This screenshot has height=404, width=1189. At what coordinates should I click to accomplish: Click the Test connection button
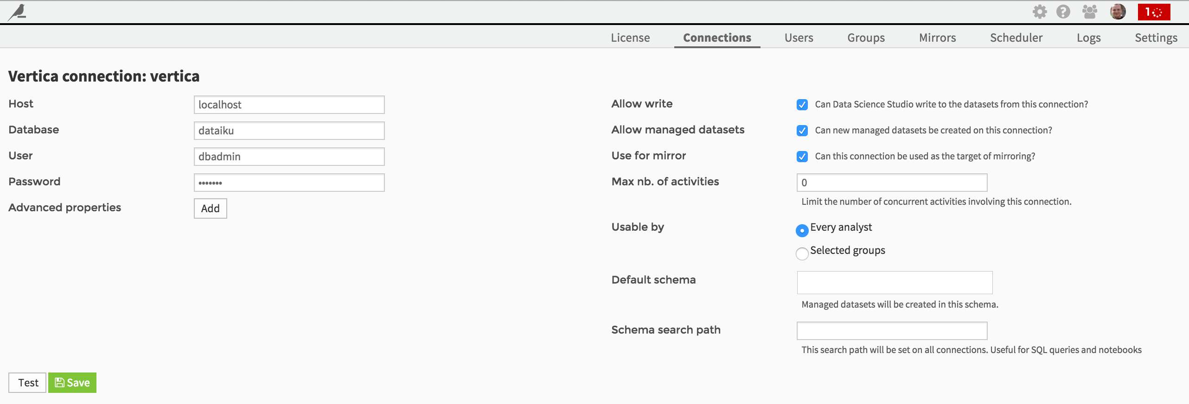(x=27, y=383)
